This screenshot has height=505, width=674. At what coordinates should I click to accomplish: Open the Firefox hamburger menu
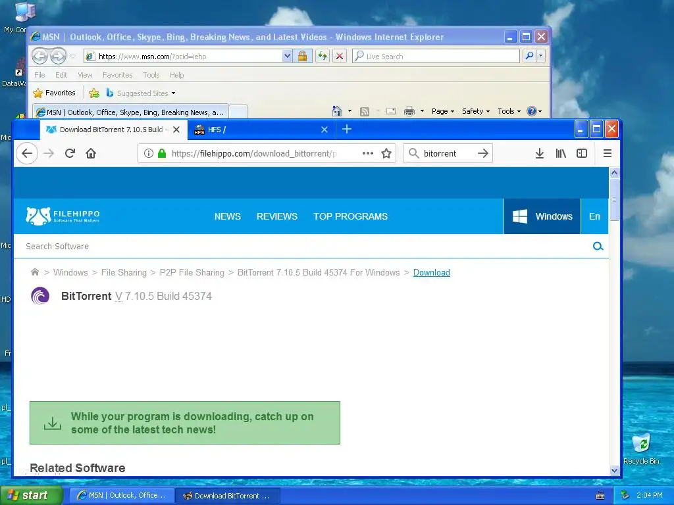point(608,153)
